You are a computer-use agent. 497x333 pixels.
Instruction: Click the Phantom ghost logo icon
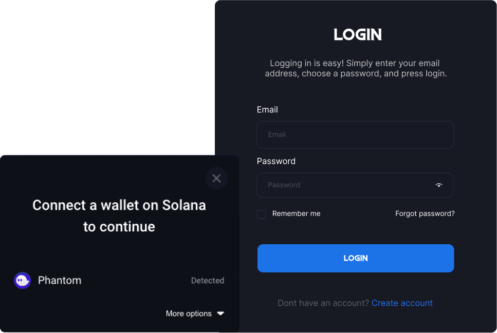pyautogui.click(x=23, y=281)
